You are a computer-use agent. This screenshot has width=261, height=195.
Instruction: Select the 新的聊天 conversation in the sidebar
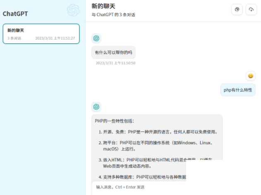coord(41,34)
